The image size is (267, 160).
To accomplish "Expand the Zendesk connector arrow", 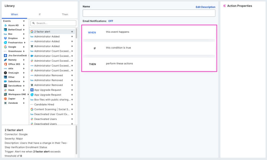I will point(24,103).
